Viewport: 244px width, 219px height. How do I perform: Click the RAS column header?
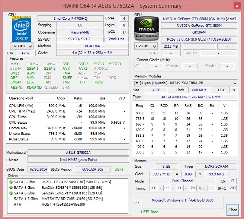coord(188,106)
